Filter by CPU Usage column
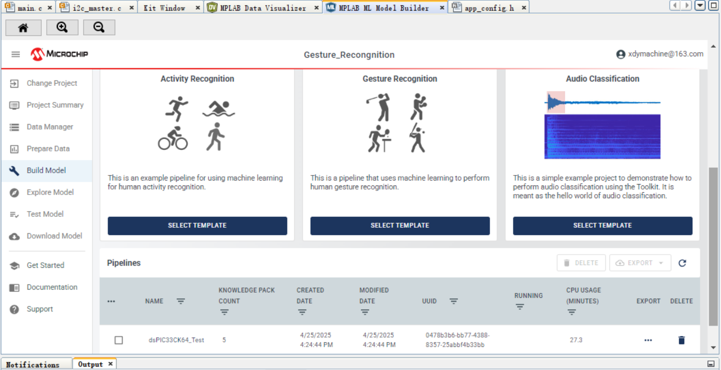This screenshot has width=721, height=370. [x=572, y=312]
